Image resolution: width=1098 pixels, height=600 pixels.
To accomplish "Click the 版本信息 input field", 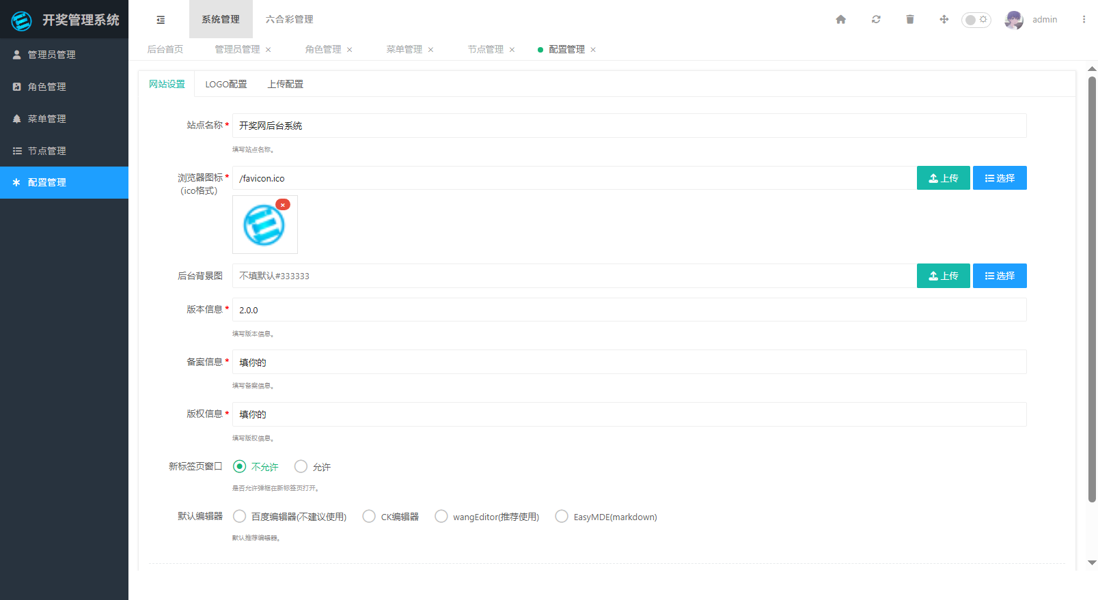I will pos(629,310).
